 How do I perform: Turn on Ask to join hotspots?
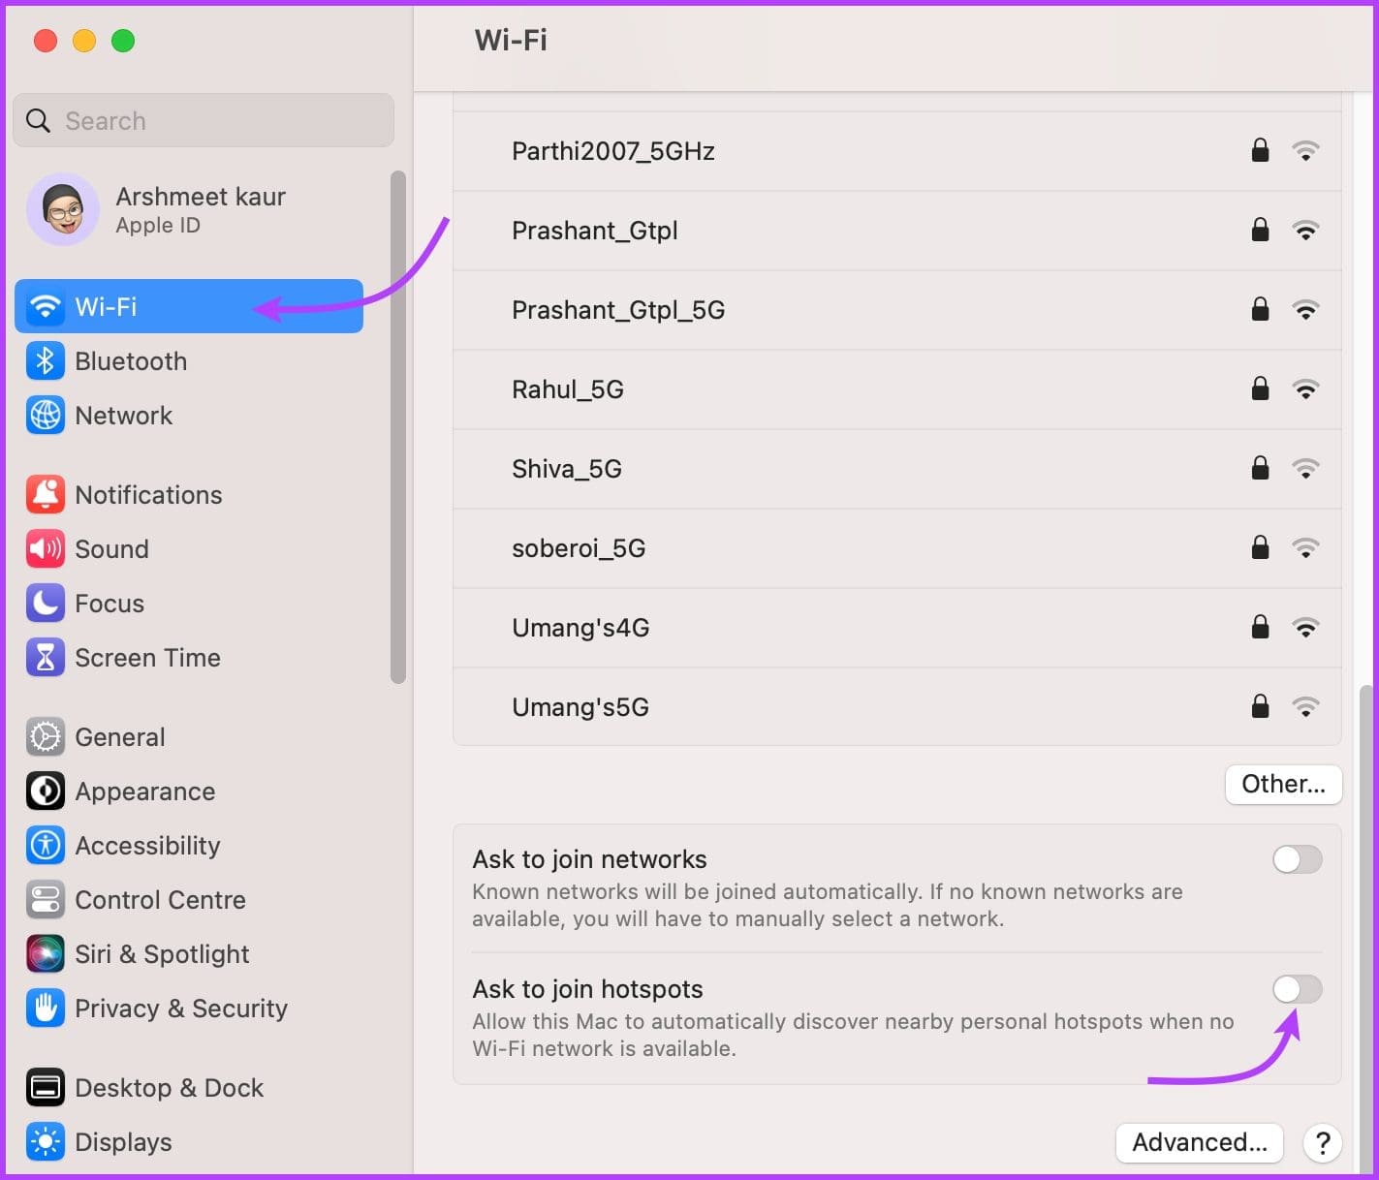click(1297, 989)
